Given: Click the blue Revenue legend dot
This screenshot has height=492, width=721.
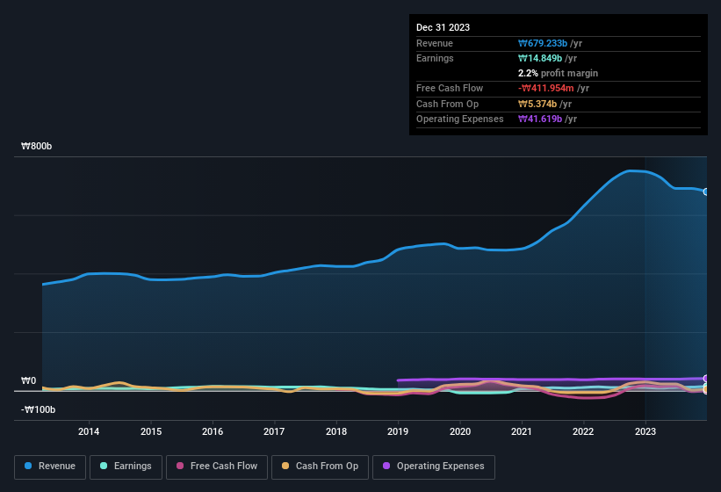Looking at the screenshot, I should (x=28, y=466).
